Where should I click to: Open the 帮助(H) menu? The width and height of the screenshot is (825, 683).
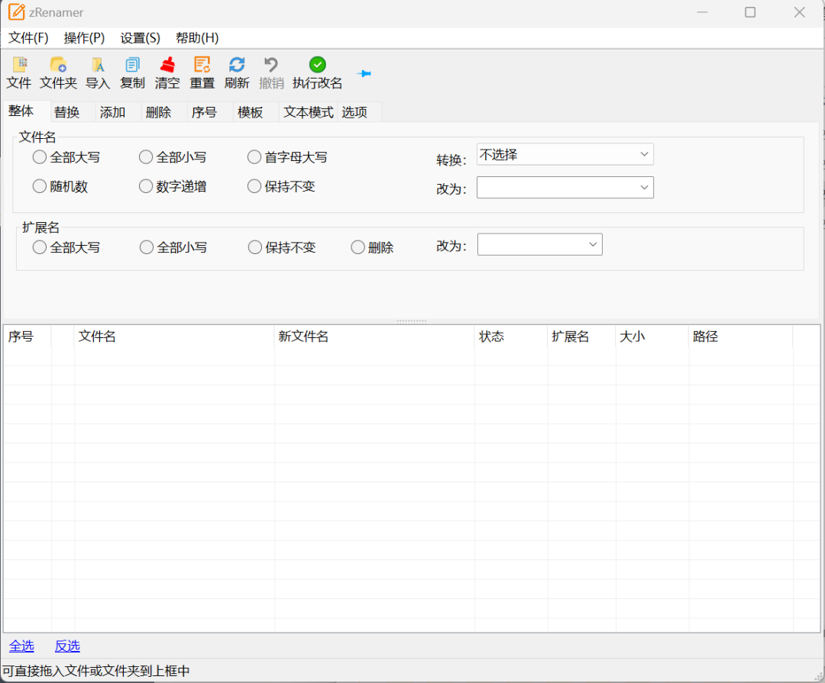click(197, 38)
